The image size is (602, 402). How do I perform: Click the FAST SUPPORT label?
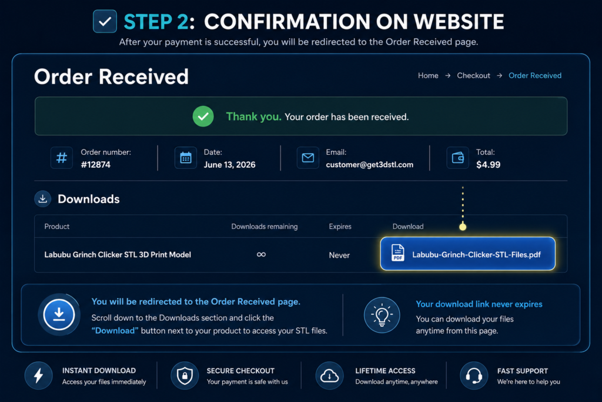point(523,371)
